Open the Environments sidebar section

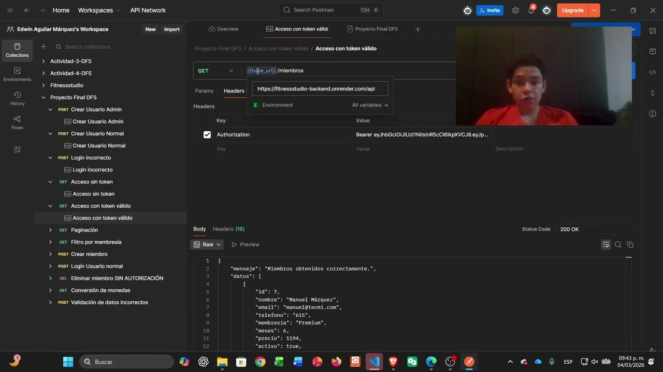(17, 74)
